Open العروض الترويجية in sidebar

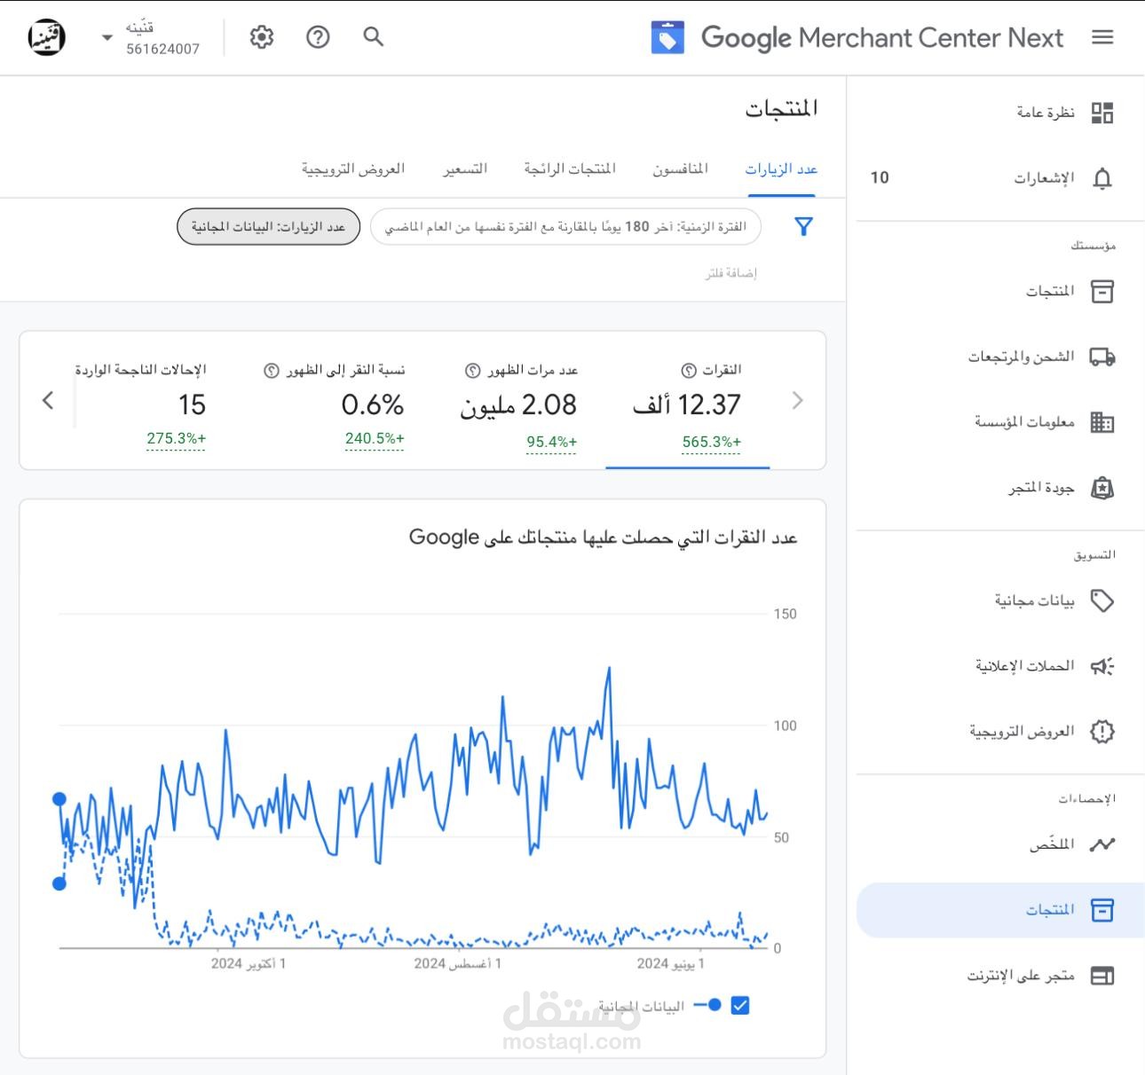tap(1022, 732)
